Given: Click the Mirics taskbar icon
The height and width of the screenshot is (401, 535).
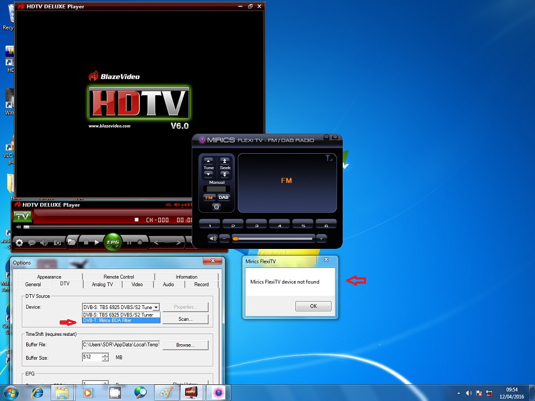Looking at the screenshot, I should pyautogui.click(x=218, y=393).
